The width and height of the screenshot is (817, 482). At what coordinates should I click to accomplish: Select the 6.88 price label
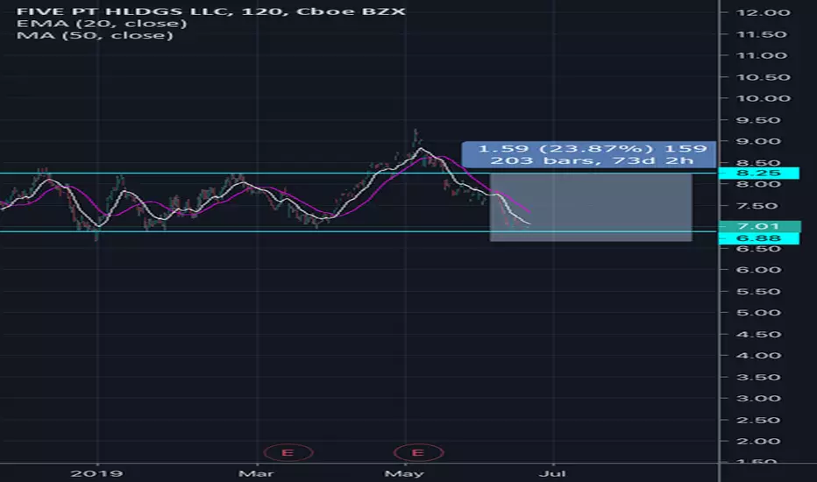click(x=758, y=238)
